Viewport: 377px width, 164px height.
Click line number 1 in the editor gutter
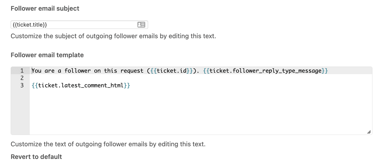point(22,71)
